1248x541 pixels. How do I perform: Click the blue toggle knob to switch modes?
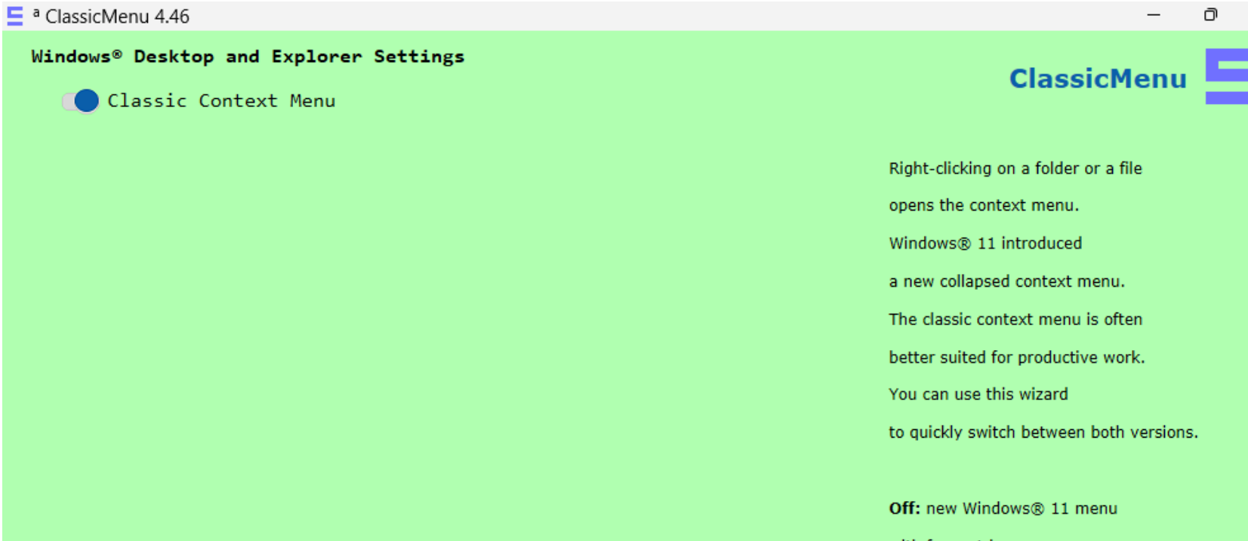click(85, 100)
